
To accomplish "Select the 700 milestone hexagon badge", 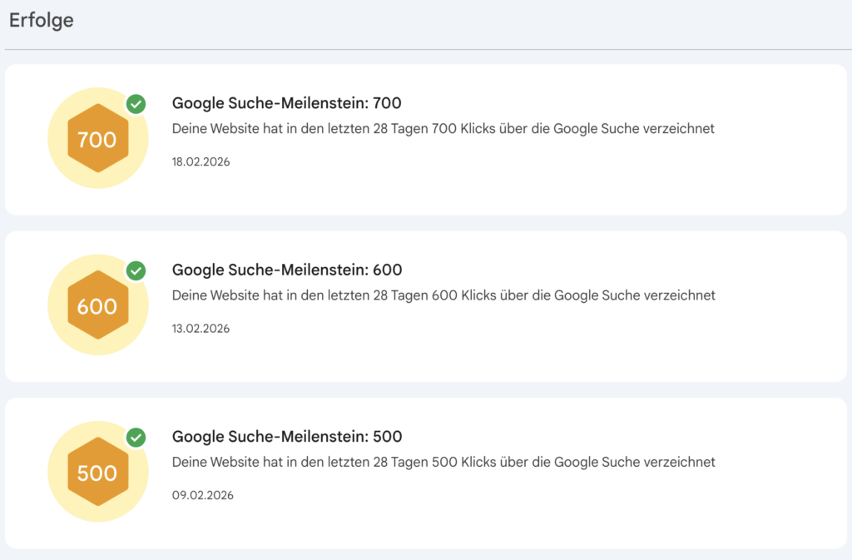I will click(x=97, y=137).
